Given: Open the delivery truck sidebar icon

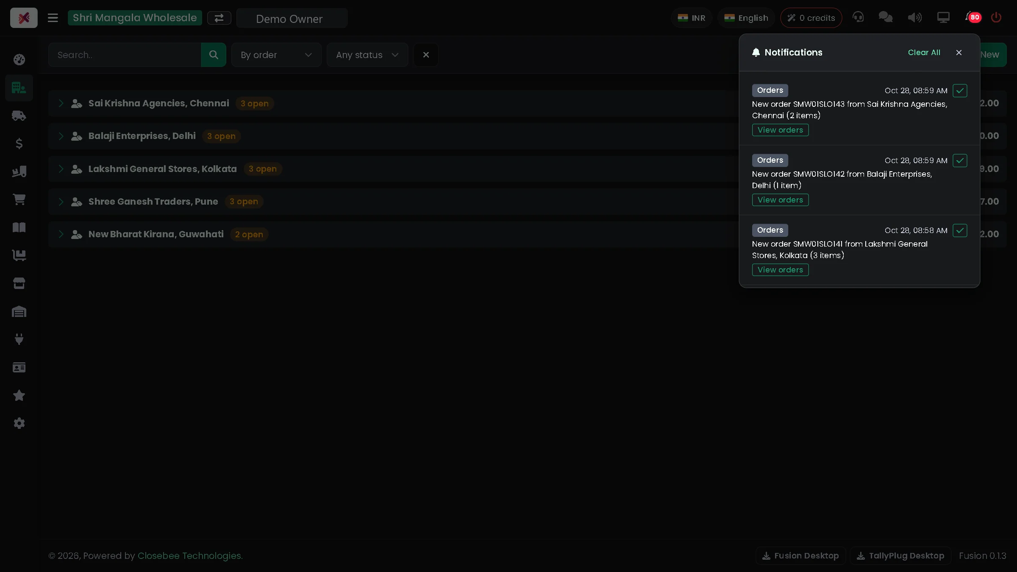Looking at the screenshot, I should [x=19, y=116].
